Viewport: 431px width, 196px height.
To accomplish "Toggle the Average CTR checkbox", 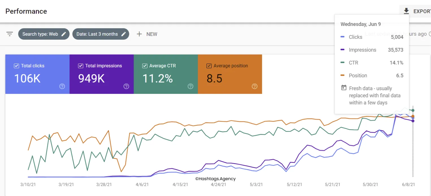I will click(x=145, y=66).
